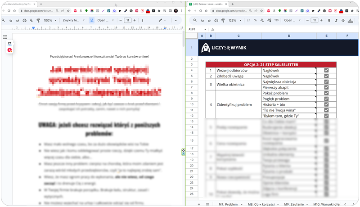Open the 100% zoom dropdown in Docs
This screenshot has height=207, width=360.
49,20
